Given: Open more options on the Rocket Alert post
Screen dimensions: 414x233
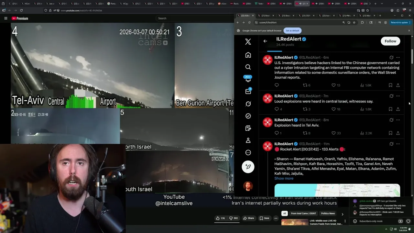Looking at the screenshot, I should [398, 144].
